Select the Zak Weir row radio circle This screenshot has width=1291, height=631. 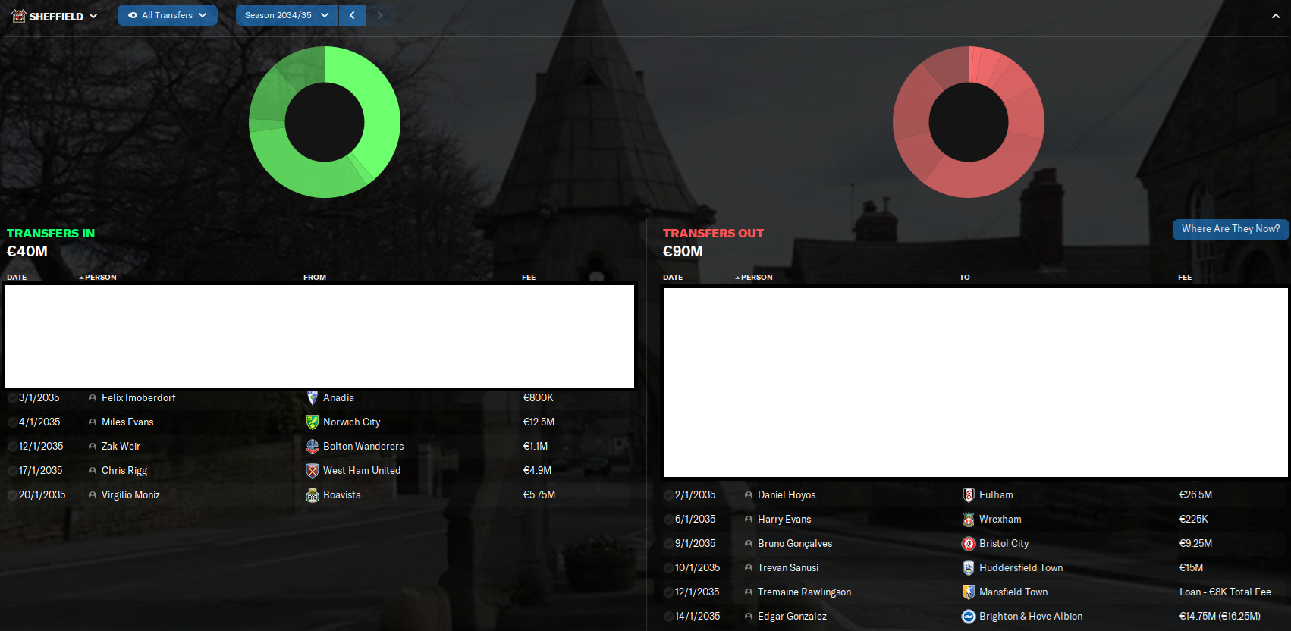pyautogui.click(x=12, y=447)
